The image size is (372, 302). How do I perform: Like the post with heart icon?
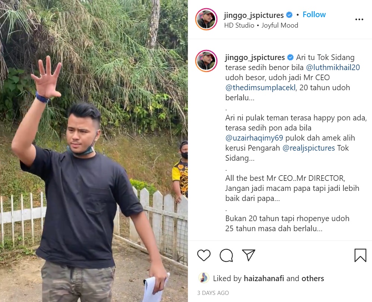pos(204,255)
